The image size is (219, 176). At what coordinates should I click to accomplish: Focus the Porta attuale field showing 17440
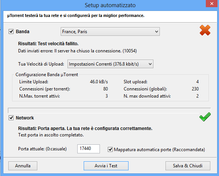[x=89, y=149]
